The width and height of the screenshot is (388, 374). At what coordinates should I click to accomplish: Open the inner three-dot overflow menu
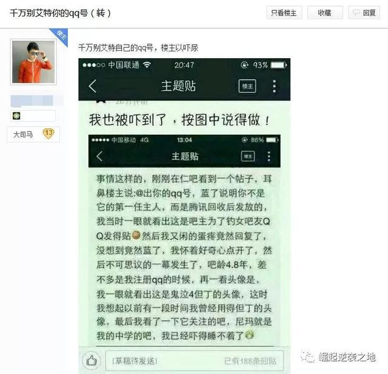[x=269, y=156]
